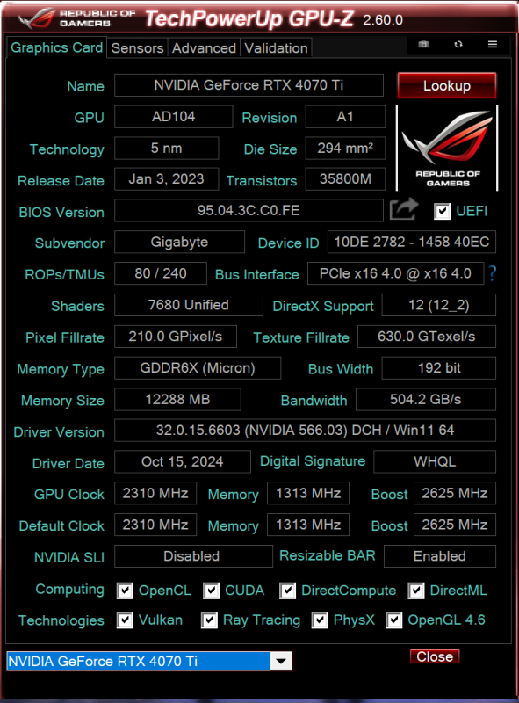519x703 pixels.
Task: Click the BIOS export share arrow icon
Action: [x=404, y=209]
